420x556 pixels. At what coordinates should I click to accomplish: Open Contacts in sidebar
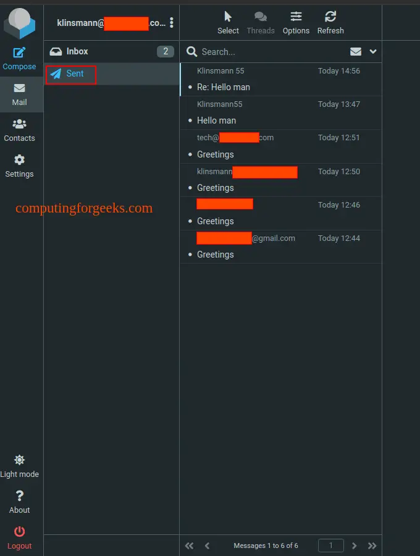point(19,130)
